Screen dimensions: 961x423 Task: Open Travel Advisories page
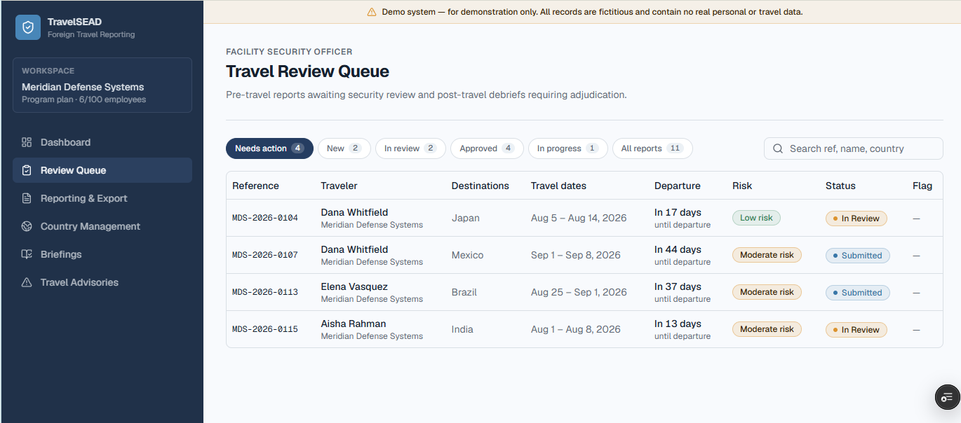click(102, 282)
